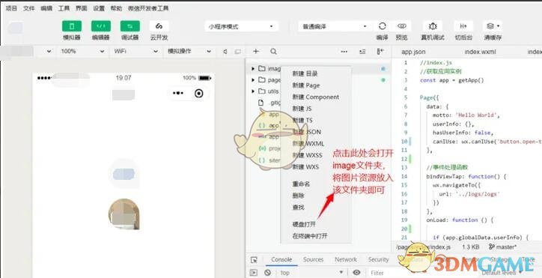Switch to the Sources debugger tab
Screen dimensions: 542x278
pyautogui.click(x=313, y=259)
